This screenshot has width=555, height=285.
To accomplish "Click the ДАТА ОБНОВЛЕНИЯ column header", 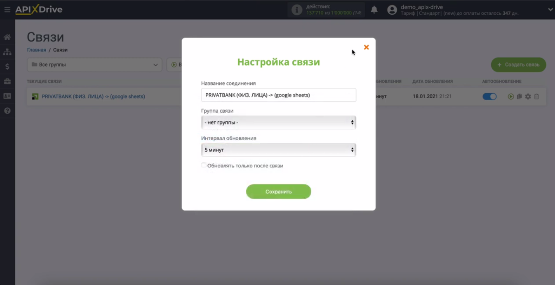I will tap(433, 81).
